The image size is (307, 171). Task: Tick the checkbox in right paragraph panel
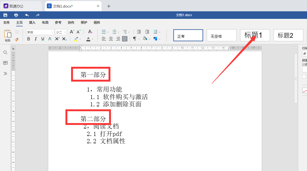pyautogui.click(x=304, y=76)
